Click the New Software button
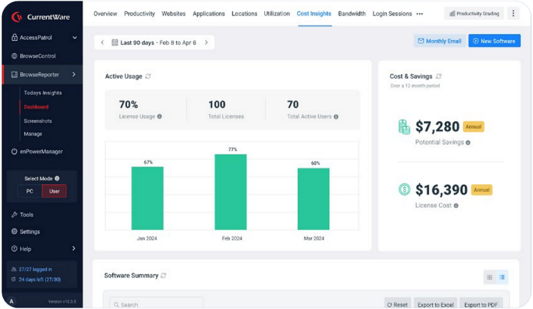The image size is (533, 309). coord(494,41)
